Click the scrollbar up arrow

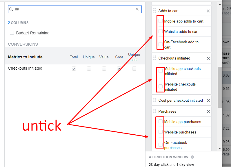click(220, 4)
